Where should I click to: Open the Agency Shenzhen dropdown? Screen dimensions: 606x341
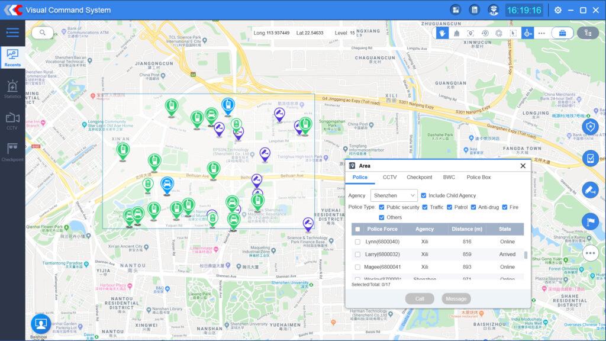pyautogui.click(x=394, y=195)
